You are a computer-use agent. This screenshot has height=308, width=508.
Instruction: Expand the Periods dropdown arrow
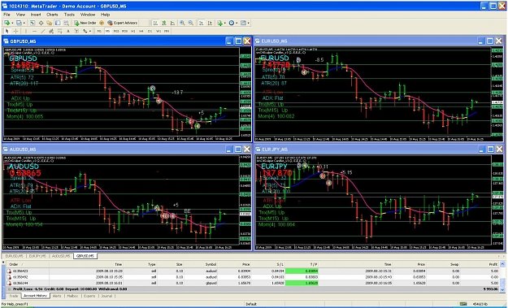[x=237, y=23]
